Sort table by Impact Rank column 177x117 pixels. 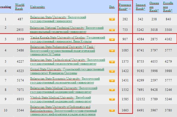[x=141, y=7]
